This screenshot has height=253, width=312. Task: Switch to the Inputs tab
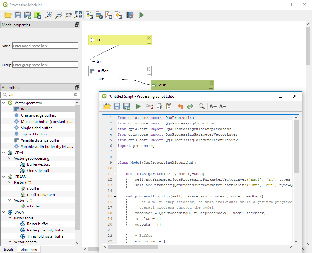9,249
